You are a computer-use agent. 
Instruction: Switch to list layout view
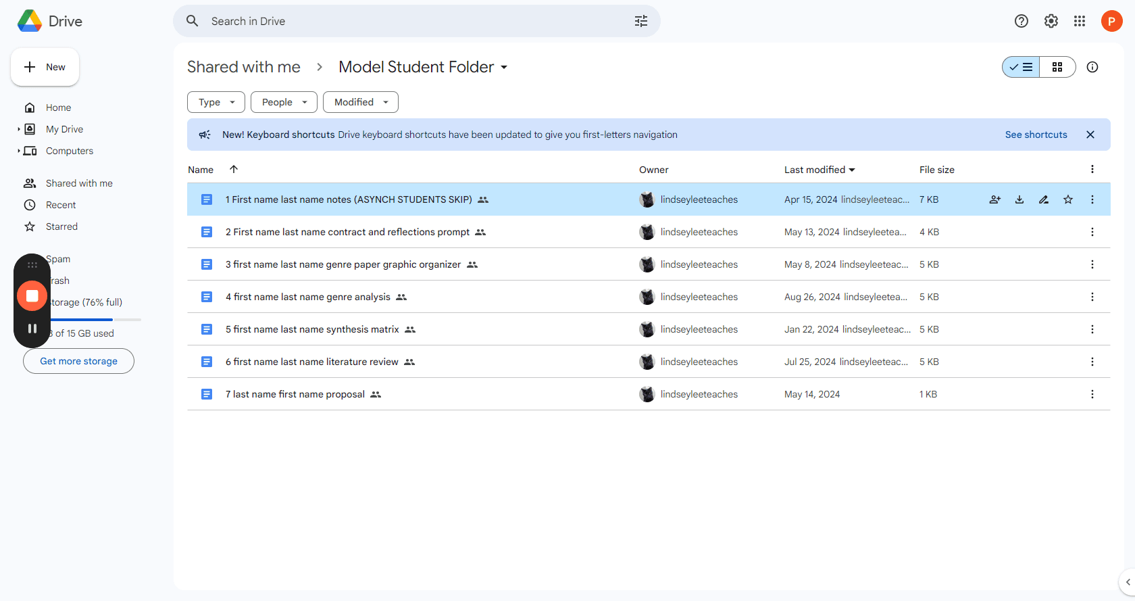pyautogui.click(x=1021, y=67)
